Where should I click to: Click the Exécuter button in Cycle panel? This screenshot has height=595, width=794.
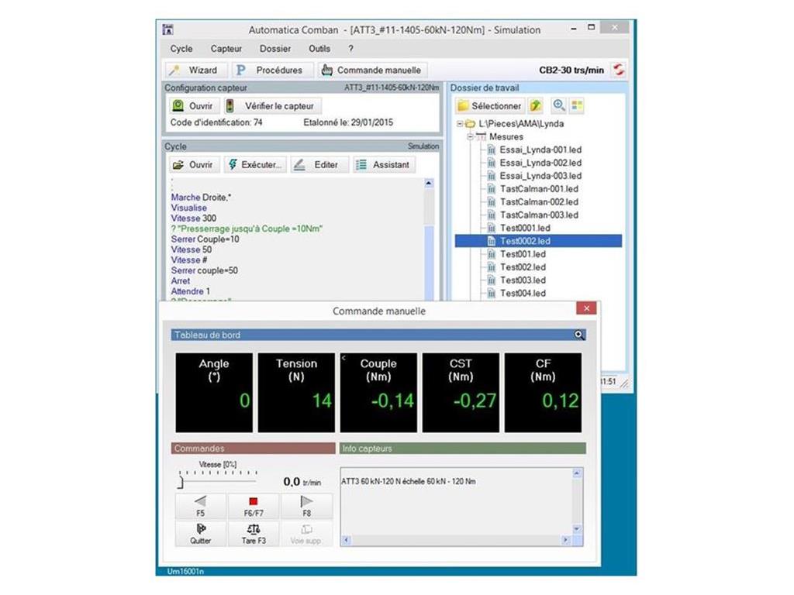(255, 165)
